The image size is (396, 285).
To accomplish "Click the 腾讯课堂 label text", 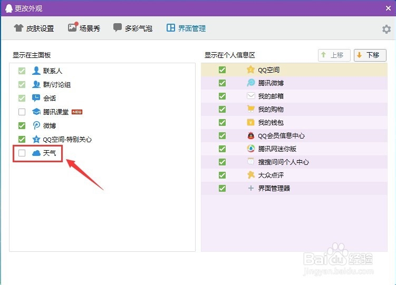I will (56, 112).
